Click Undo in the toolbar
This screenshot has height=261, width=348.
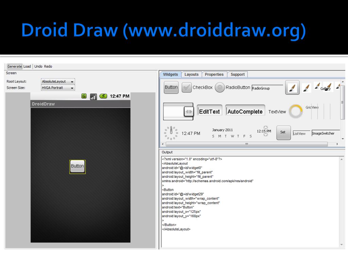click(x=38, y=66)
